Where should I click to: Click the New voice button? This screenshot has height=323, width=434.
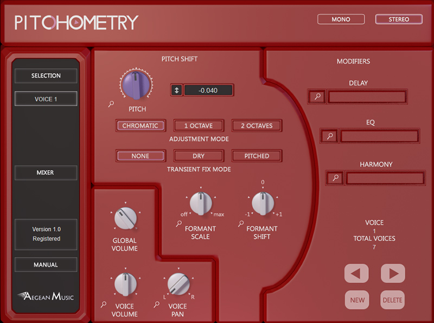(x=356, y=300)
